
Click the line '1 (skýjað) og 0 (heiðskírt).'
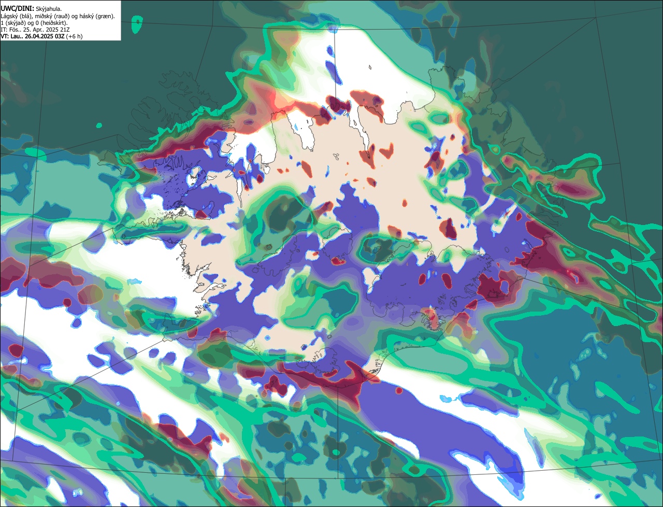pos(34,23)
